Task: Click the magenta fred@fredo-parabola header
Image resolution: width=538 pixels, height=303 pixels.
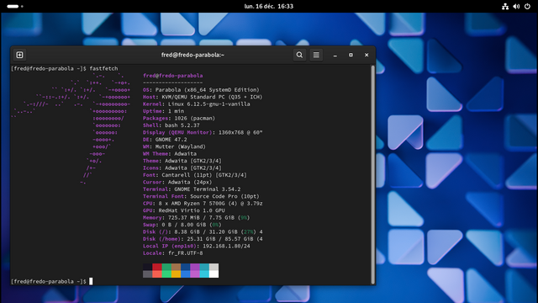Action: (173, 76)
